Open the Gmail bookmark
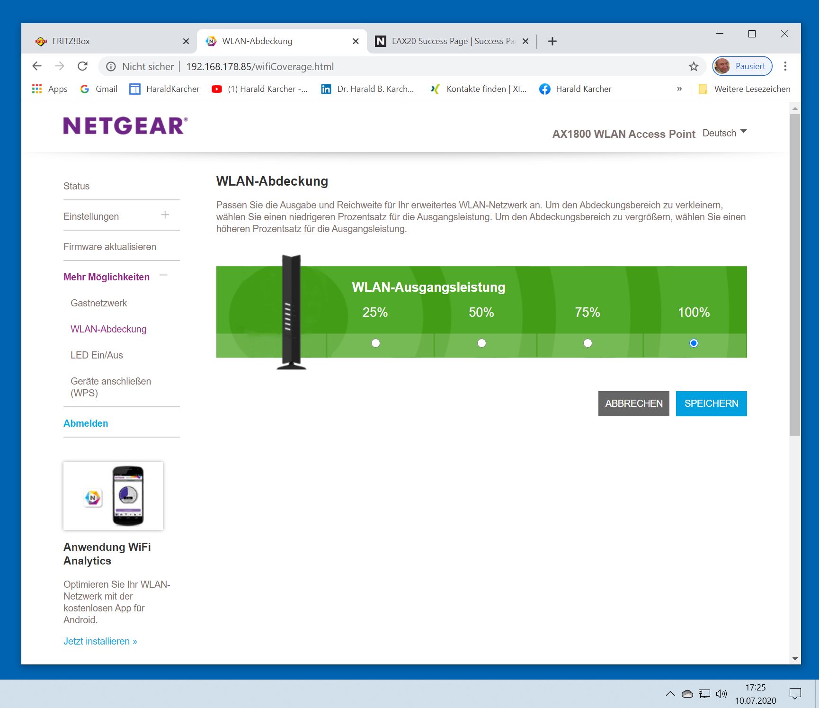This screenshot has height=708, width=819. click(99, 89)
